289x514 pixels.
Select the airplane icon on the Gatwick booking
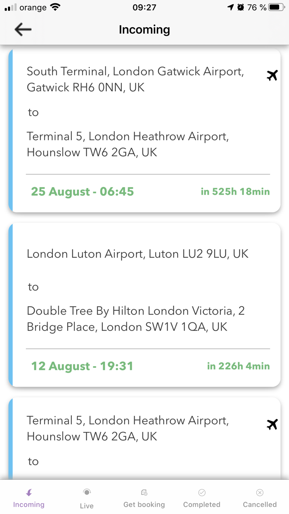[272, 76]
